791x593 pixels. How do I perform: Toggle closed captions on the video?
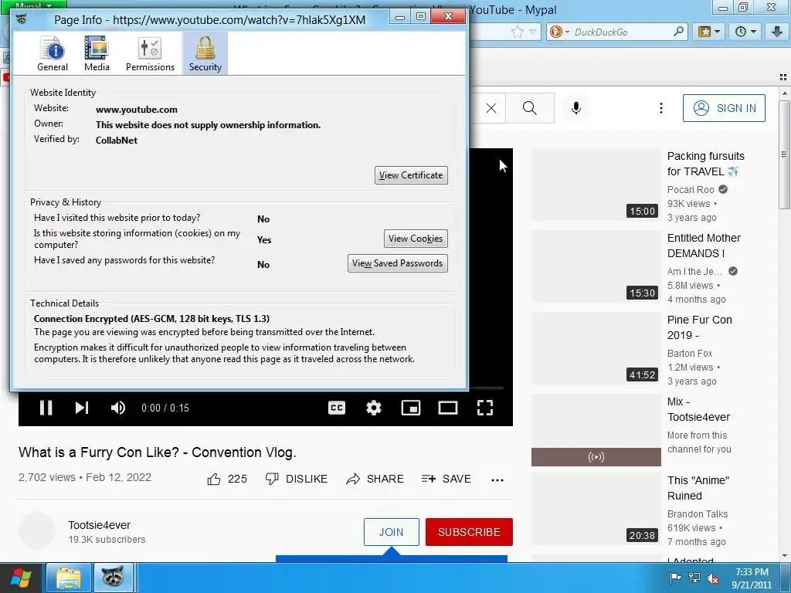(337, 408)
